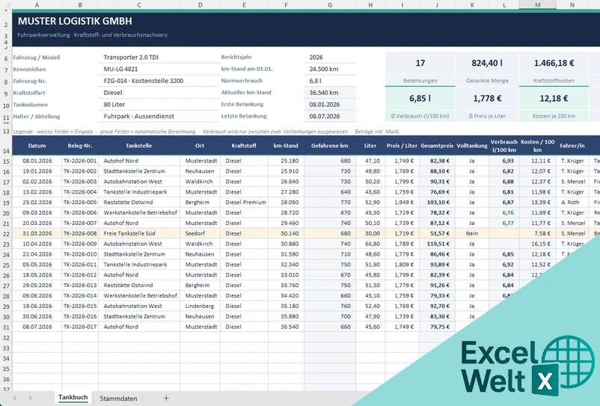Viewport: 600px width, 406px height.
Task: Select the green Verbrauch cell '6,76'
Action: point(504,212)
